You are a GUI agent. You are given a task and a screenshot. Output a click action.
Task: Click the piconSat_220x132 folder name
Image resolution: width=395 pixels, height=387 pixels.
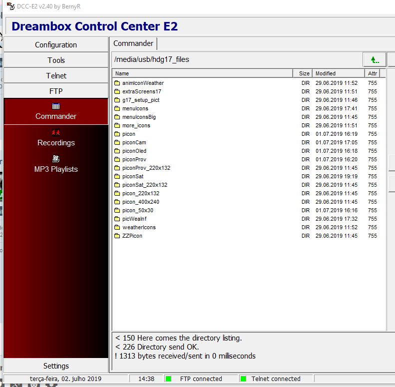click(145, 185)
